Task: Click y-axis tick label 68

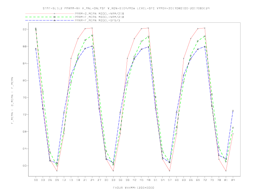Action: tap(24, 132)
